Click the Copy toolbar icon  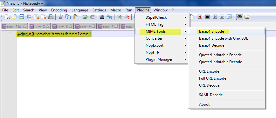[68, 17]
